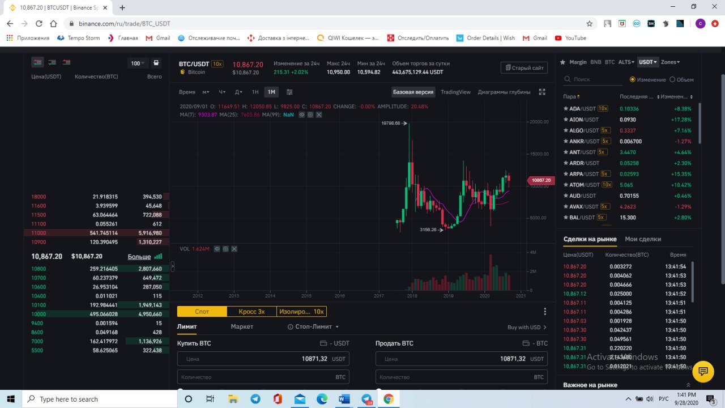Open VOL indicator settings gear
Image resolution: width=725 pixels, height=408 pixels.
pyautogui.click(x=225, y=249)
